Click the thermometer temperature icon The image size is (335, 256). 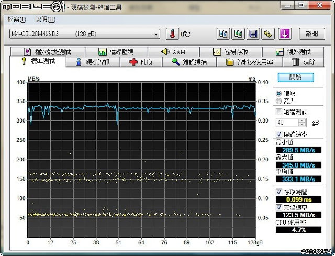click(173, 34)
